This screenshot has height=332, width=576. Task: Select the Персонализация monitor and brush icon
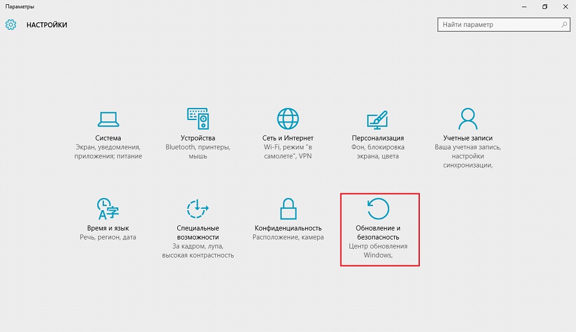378,119
